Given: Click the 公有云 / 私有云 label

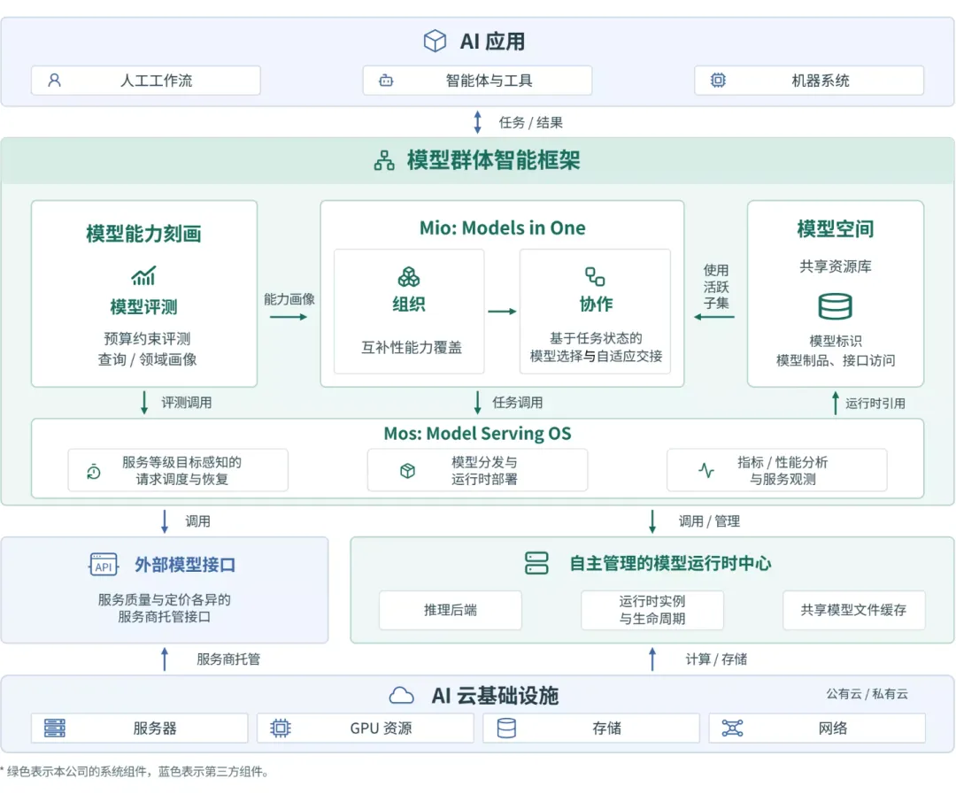Looking at the screenshot, I should pyautogui.click(x=867, y=693).
